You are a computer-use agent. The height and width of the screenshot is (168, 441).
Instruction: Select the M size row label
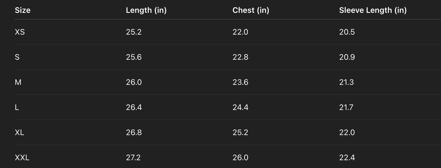pyautogui.click(x=18, y=82)
